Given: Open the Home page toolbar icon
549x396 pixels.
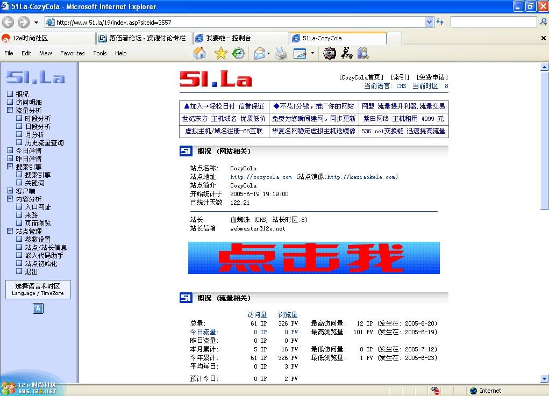Looking at the screenshot, I should (199, 53).
